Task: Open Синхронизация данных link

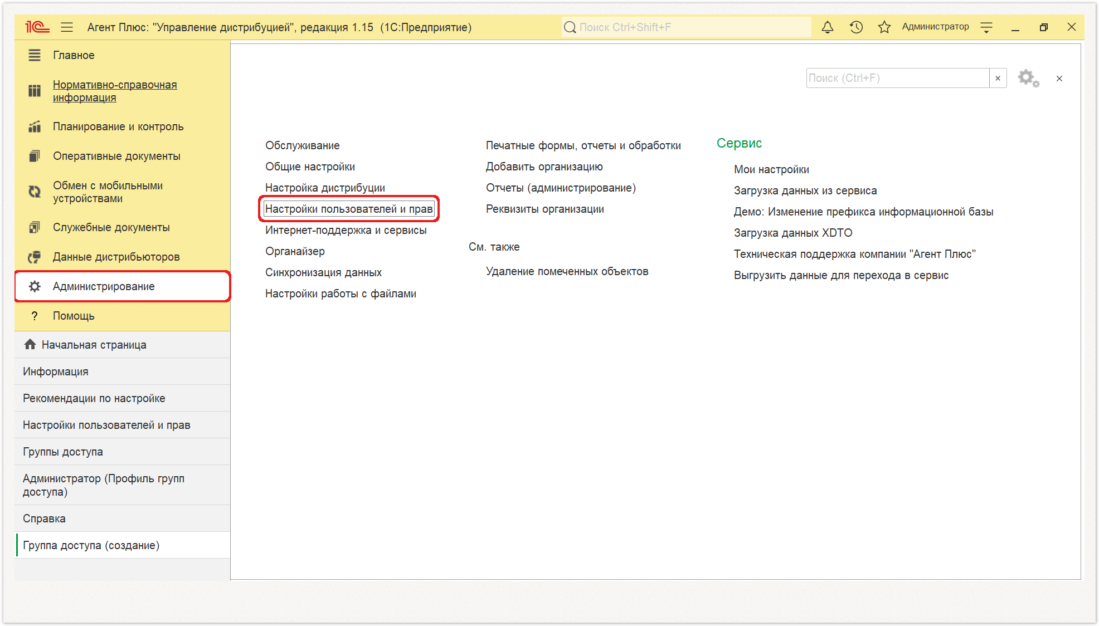Action: 323,272
